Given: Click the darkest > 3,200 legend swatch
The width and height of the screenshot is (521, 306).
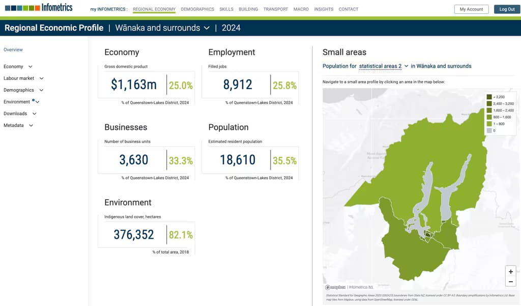Looking at the screenshot, I should [489, 97].
